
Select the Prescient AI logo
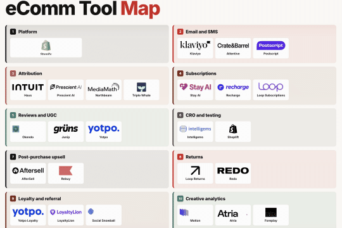pos(66,87)
